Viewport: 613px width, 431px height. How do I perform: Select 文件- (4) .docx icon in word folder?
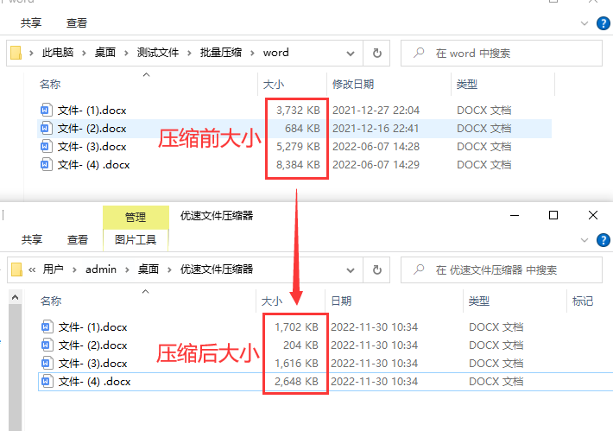pyautogui.click(x=47, y=164)
